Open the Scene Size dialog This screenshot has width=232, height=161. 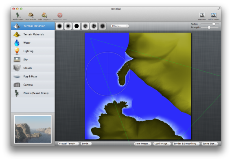pos(210,143)
